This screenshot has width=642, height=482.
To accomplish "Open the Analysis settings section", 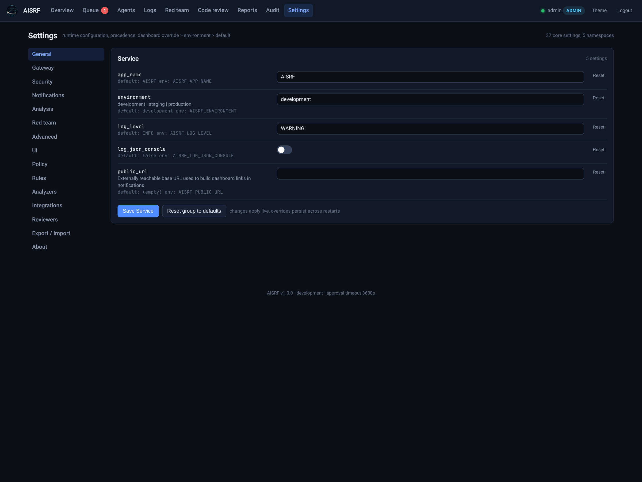I will pyautogui.click(x=66, y=109).
